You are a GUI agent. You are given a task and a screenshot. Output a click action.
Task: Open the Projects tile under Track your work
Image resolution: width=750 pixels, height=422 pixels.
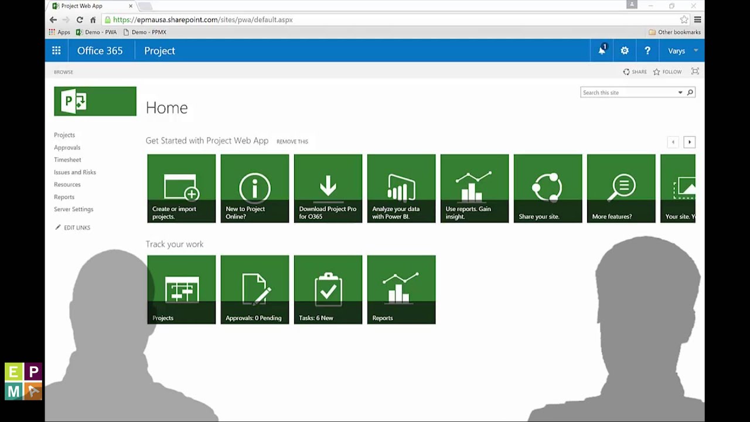182,290
